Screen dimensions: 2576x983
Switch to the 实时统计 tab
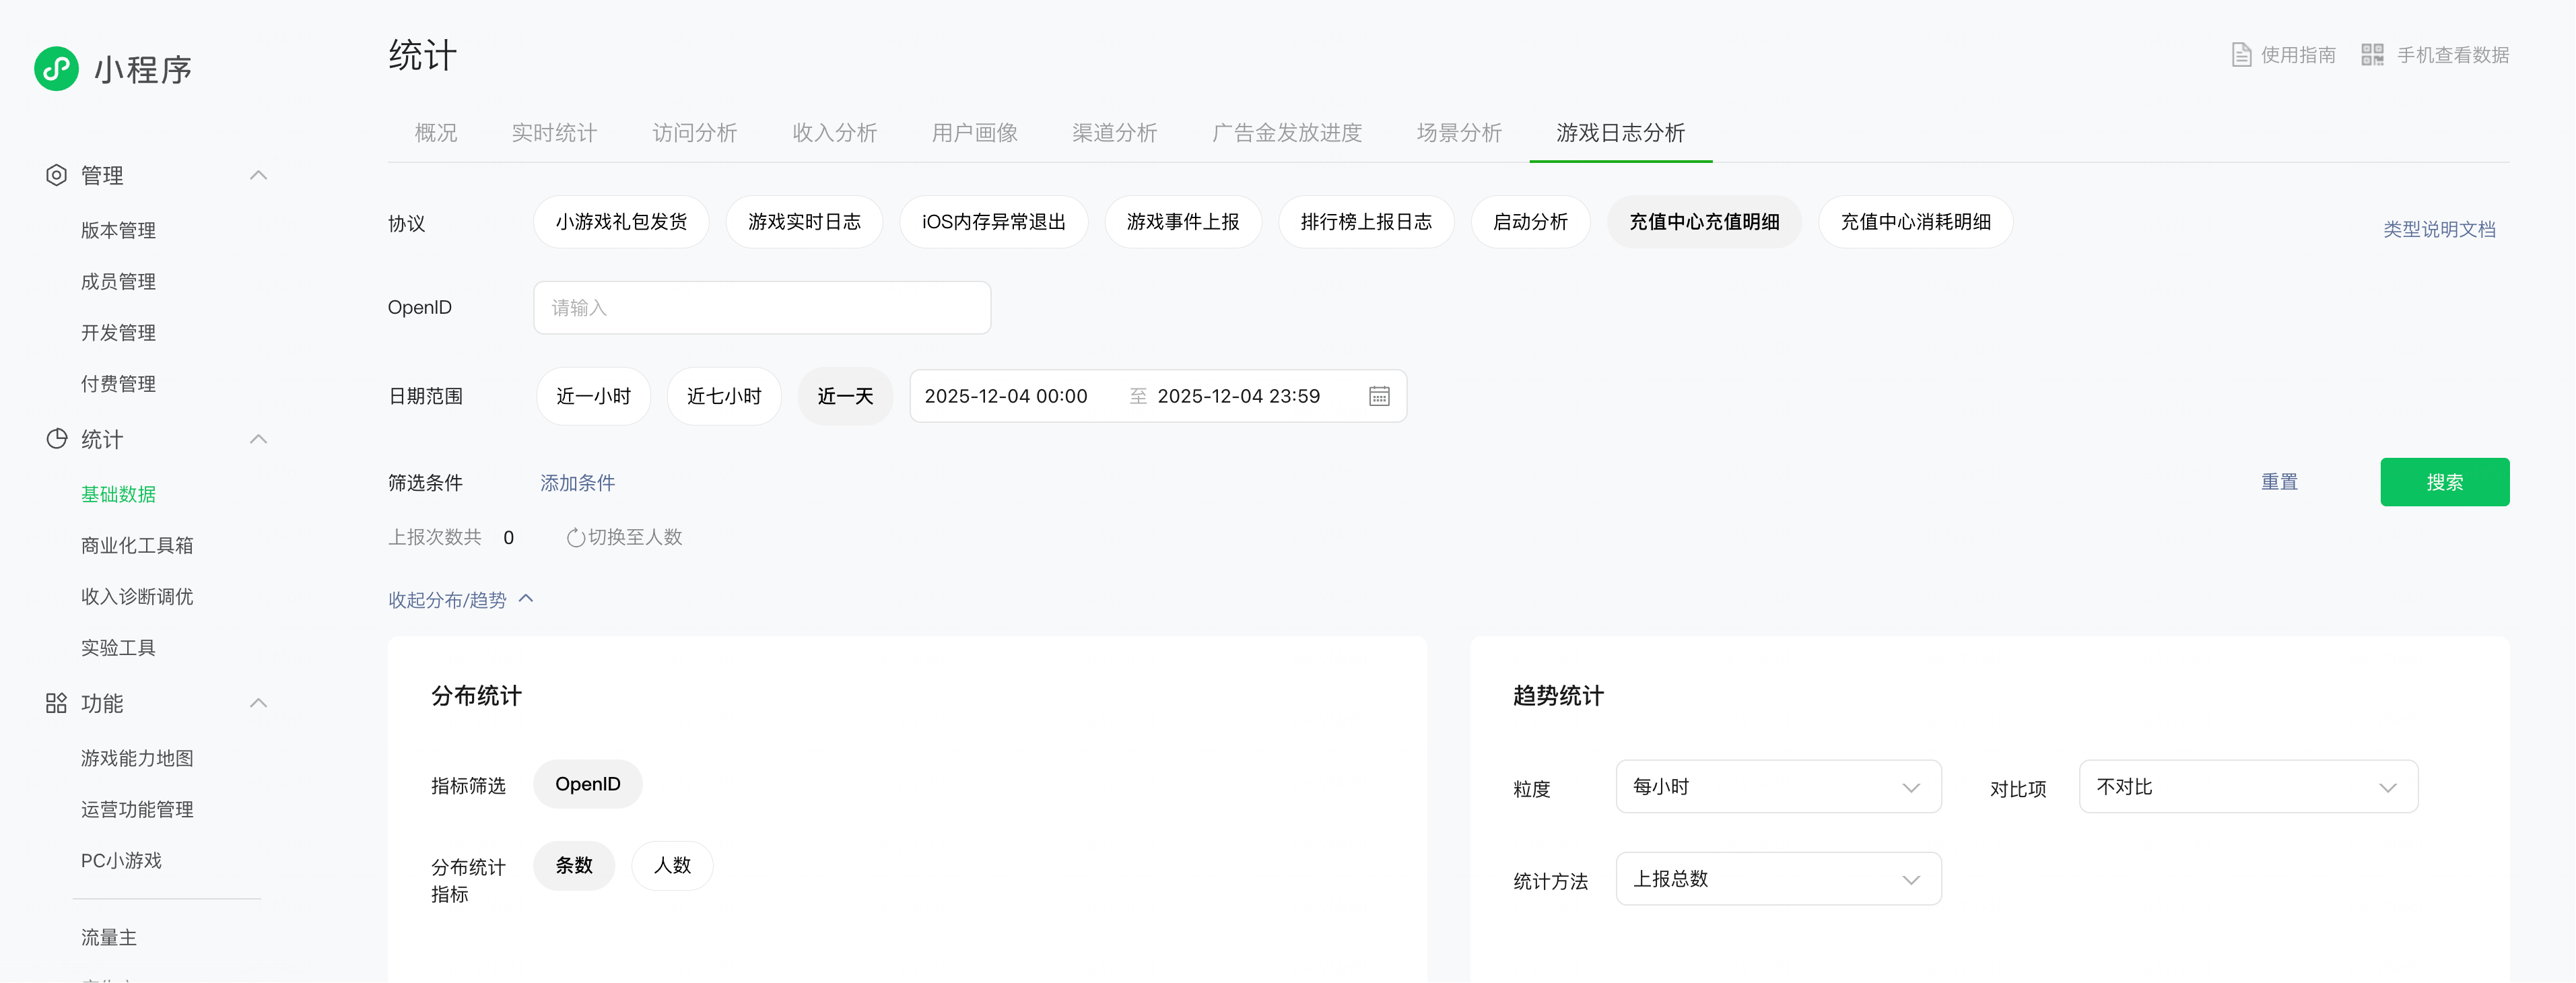pos(554,133)
